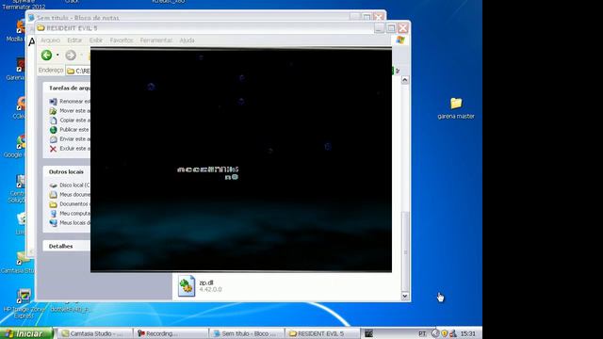
Task: Click the scroll up arrow of file list
Action: point(405,80)
